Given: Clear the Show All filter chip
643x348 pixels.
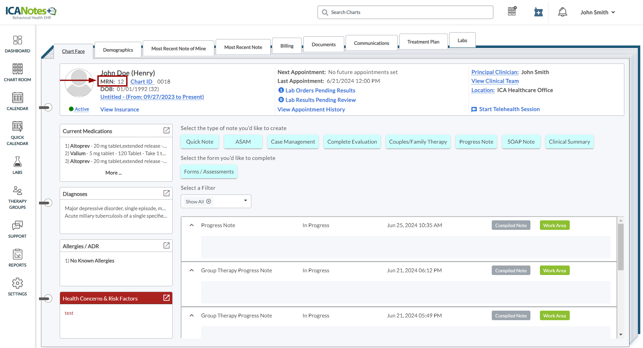Looking at the screenshot, I should [x=209, y=201].
